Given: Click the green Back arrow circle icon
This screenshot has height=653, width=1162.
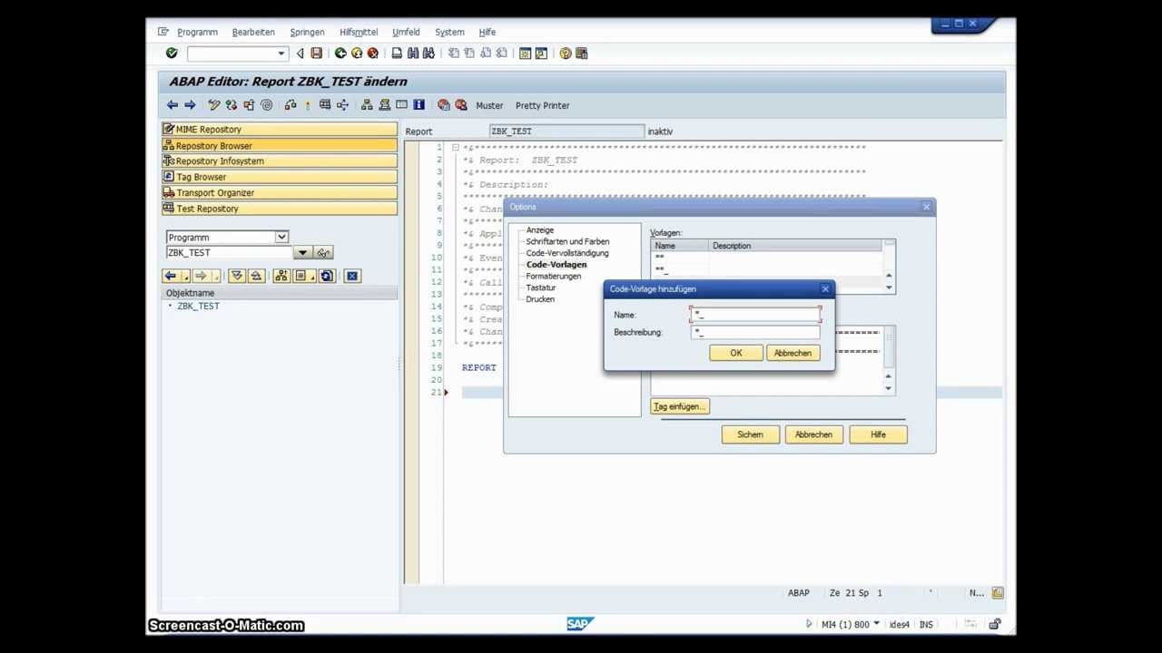Looking at the screenshot, I should [340, 54].
